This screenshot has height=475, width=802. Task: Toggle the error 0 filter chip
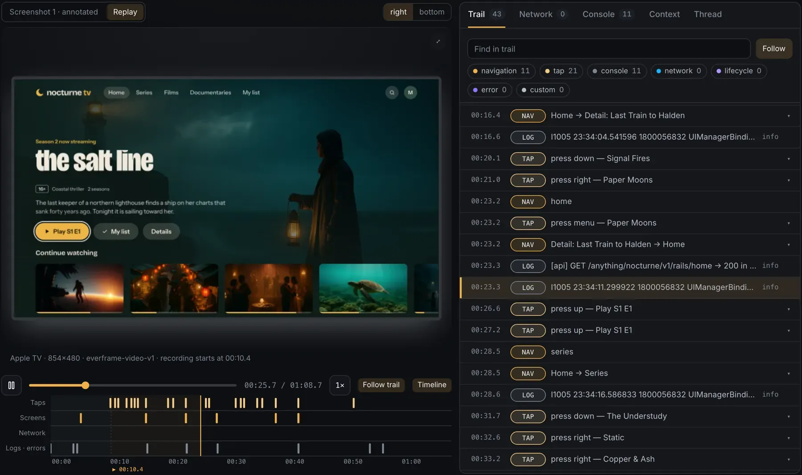tap(490, 90)
